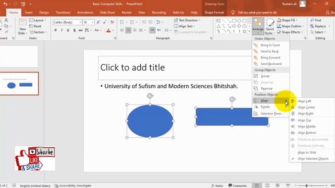Increase font size icon

tap(98, 22)
